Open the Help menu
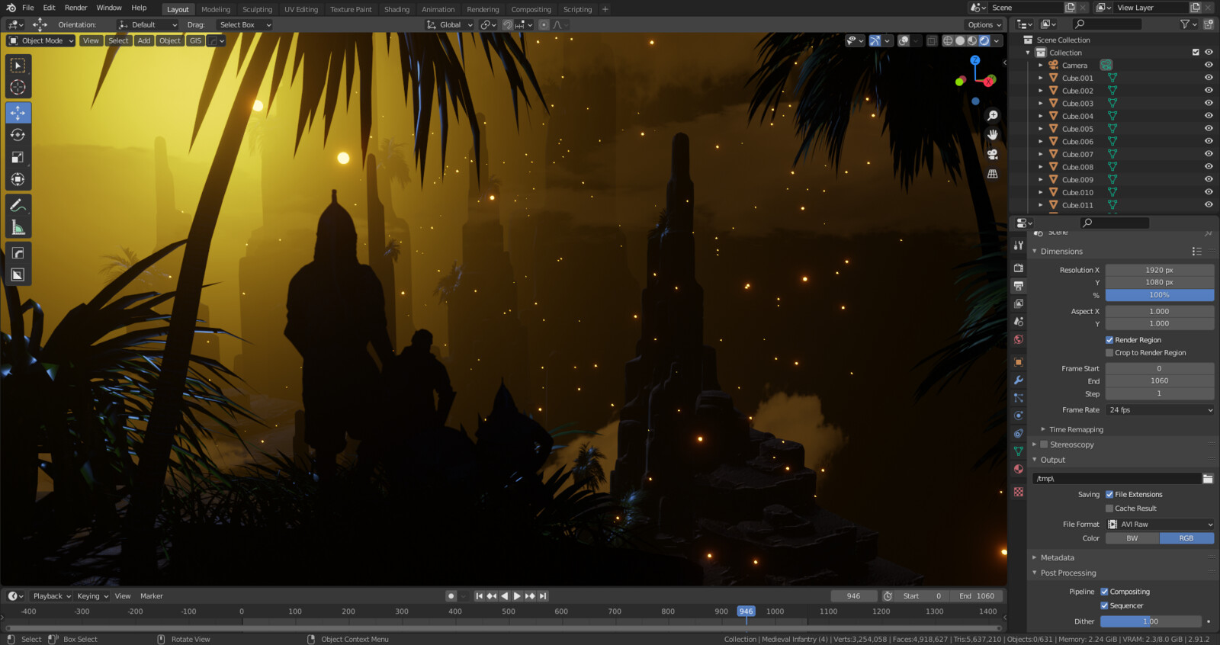This screenshot has height=645, width=1220. (x=139, y=8)
